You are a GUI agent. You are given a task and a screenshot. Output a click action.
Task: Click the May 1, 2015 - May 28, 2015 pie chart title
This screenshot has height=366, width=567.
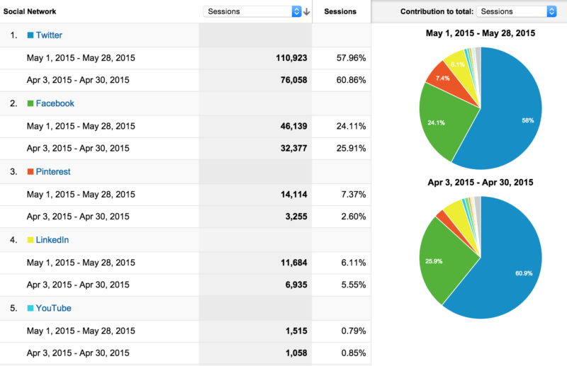481,33
